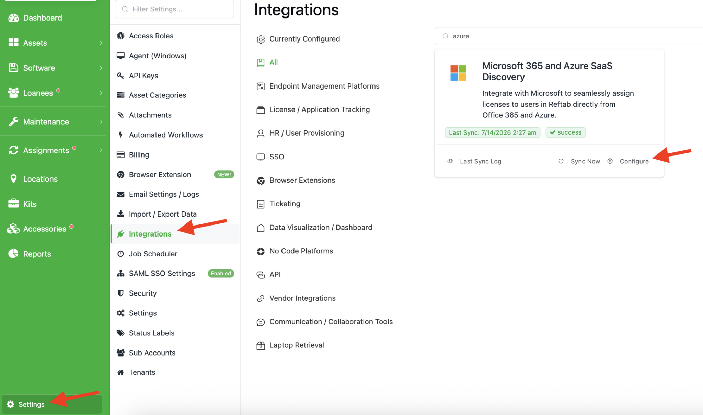Select License / Application Tracking category
703x415 pixels.
tap(313, 110)
